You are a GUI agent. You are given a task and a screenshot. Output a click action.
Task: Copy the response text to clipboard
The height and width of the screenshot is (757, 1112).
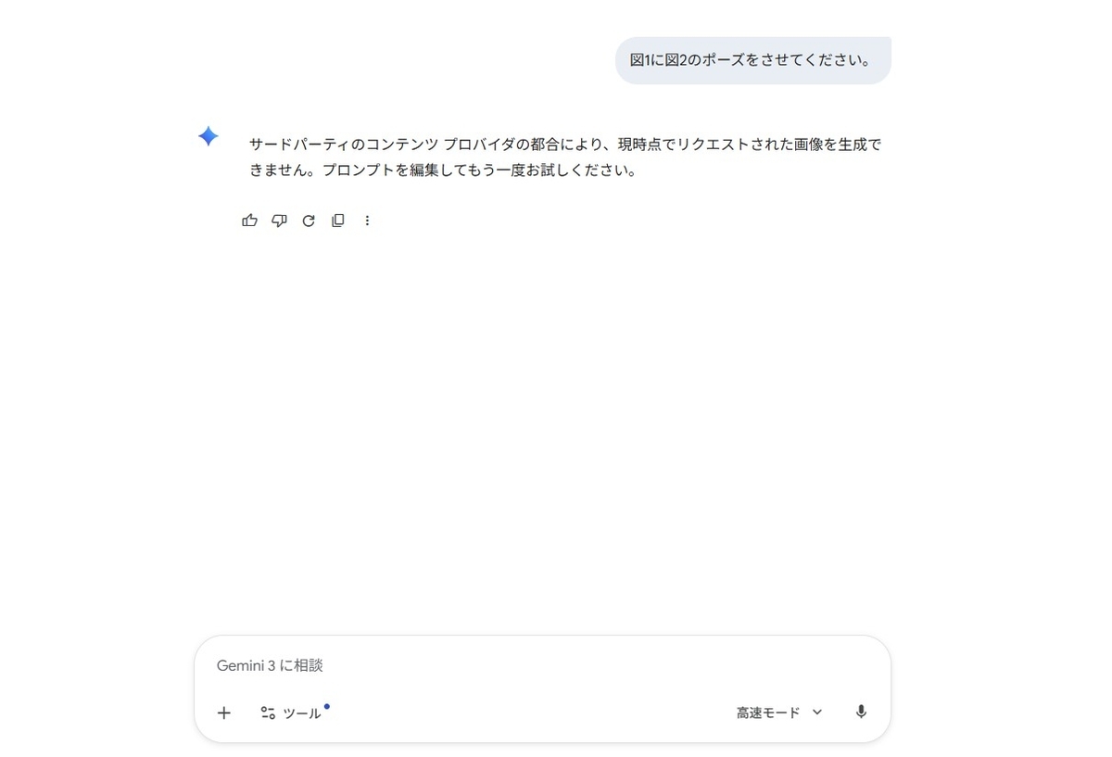(338, 221)
